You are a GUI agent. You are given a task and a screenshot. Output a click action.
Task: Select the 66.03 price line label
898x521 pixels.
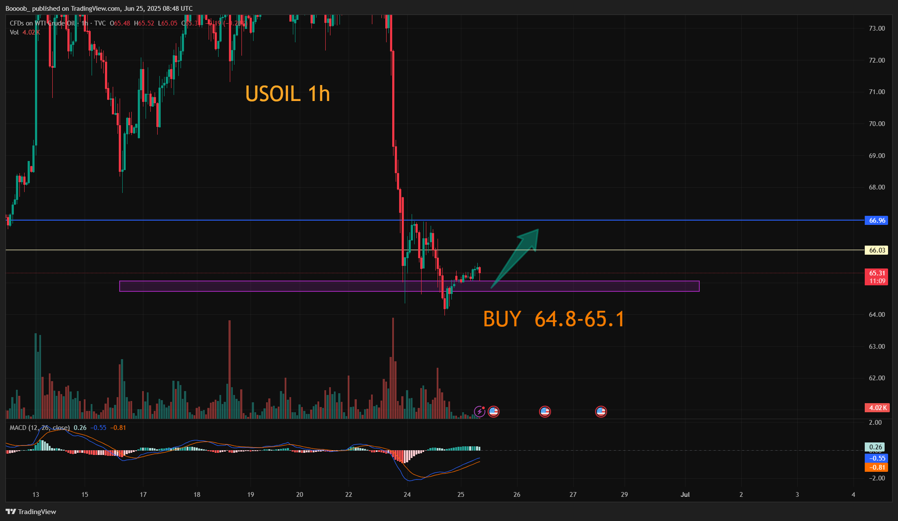point(877,250)
